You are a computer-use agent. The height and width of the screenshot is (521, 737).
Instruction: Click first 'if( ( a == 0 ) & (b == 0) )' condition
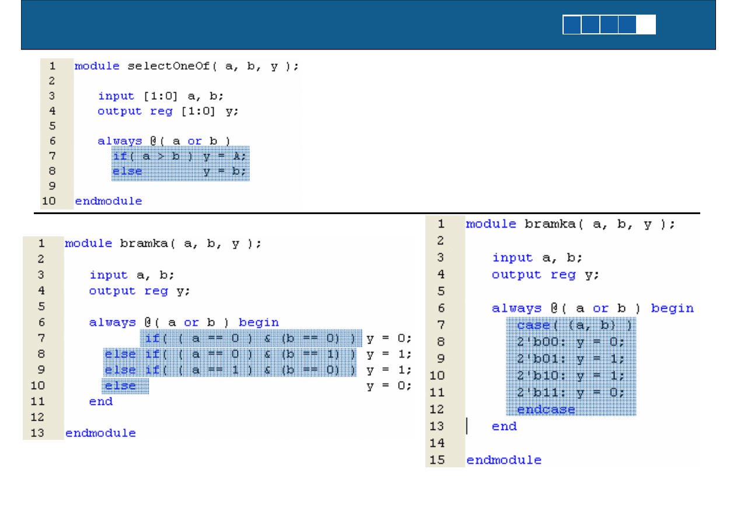(x=250, y=338)
